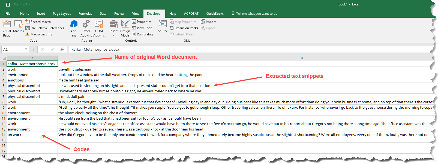438x164 pixels.
Task: Open the View tab
Action: click(x=136, y=13)
